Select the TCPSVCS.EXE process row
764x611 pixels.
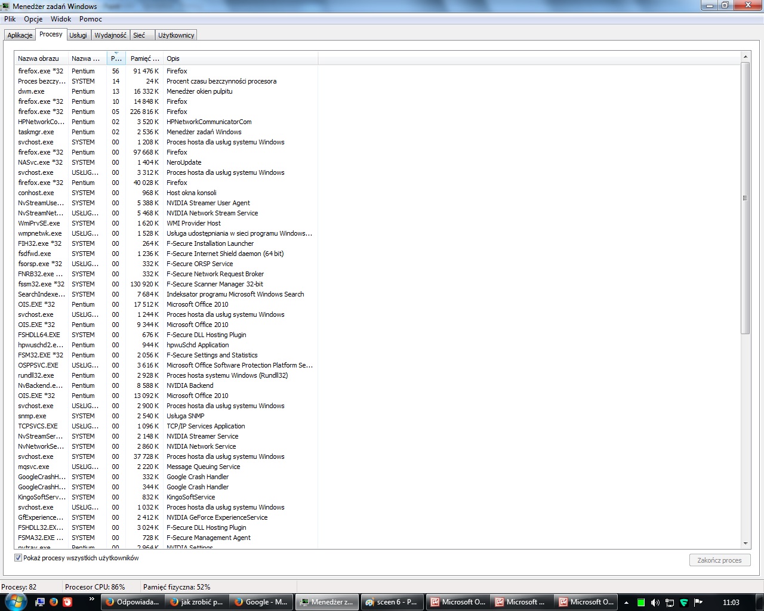tap(166, 426)
